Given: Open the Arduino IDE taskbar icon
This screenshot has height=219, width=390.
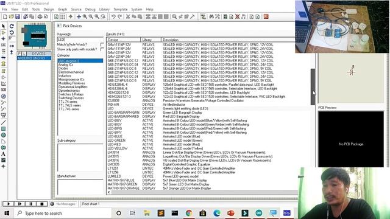Looking at the screenshot, I should pos(258,213).
